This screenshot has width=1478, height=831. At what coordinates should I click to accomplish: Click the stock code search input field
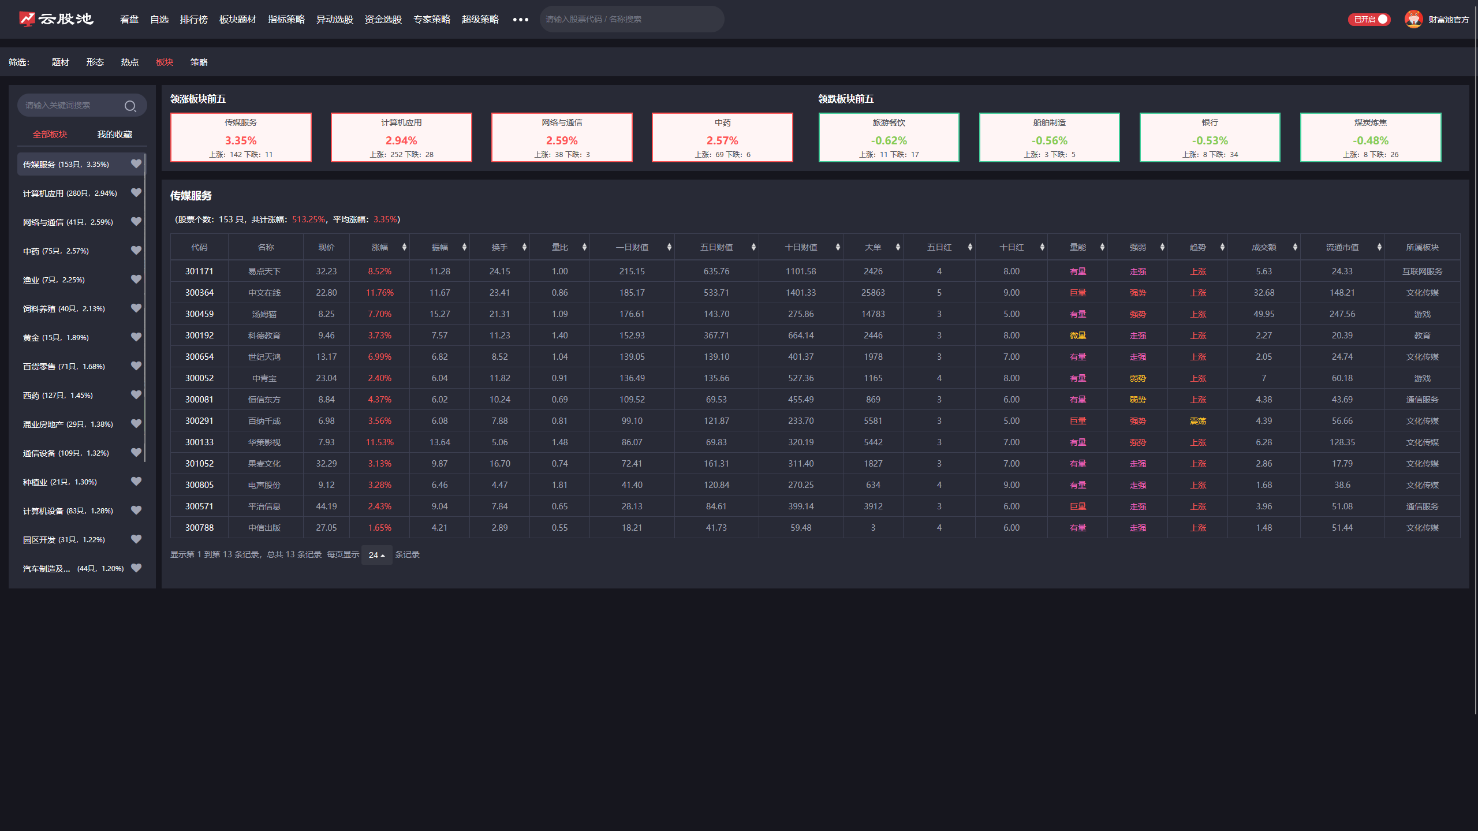click(631, 20)
